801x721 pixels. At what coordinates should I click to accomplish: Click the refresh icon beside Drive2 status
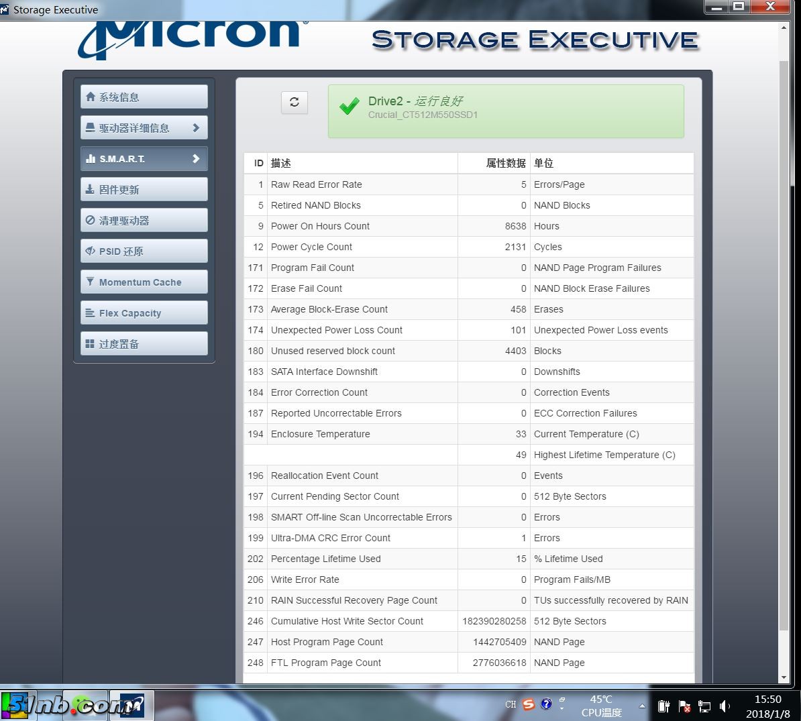click(294, 102)
